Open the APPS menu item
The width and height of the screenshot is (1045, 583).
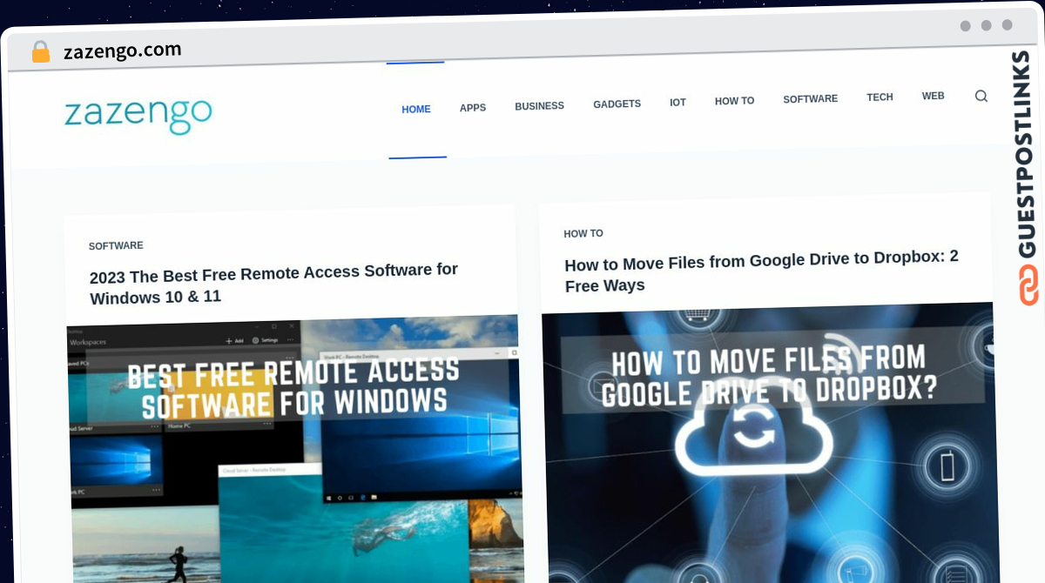click(473, 108)
